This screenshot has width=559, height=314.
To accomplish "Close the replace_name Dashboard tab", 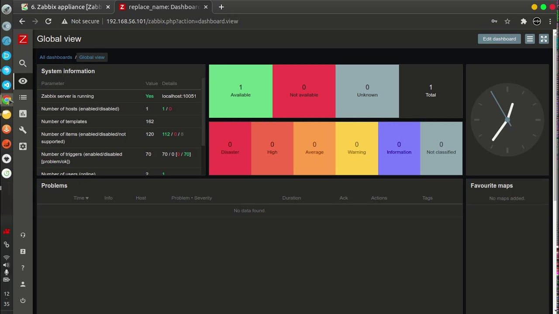I will click(206, 7).
